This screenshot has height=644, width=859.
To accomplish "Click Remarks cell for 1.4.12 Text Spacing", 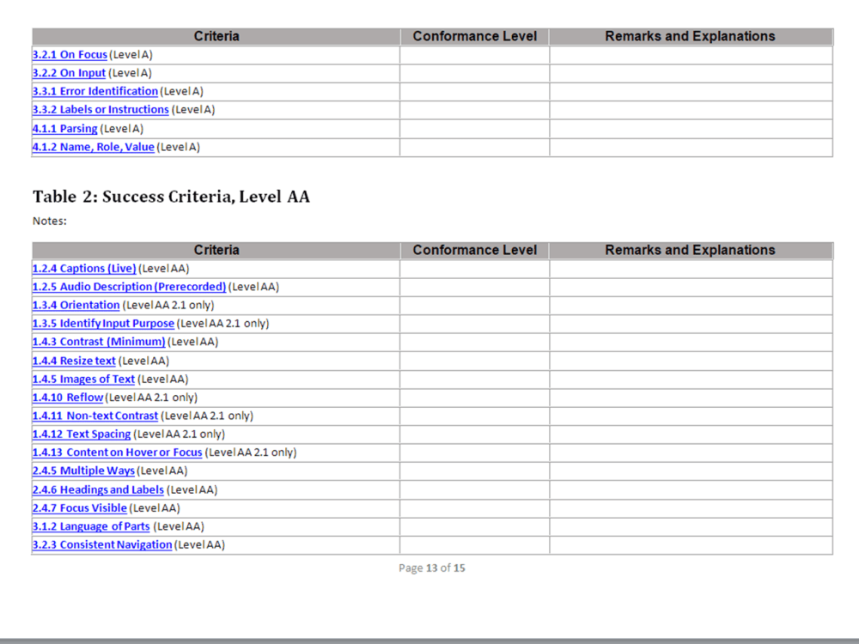I will click(x=691, y=434).
